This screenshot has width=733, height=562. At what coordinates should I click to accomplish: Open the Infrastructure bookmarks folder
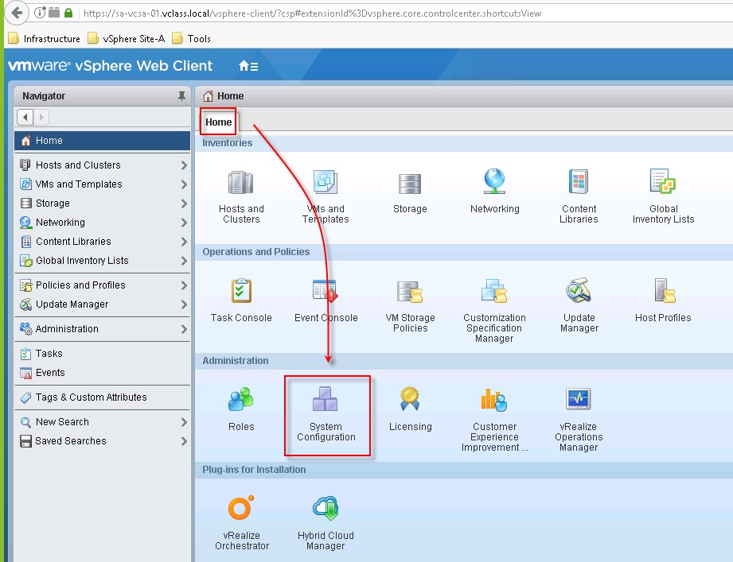(x=45, y=38)
